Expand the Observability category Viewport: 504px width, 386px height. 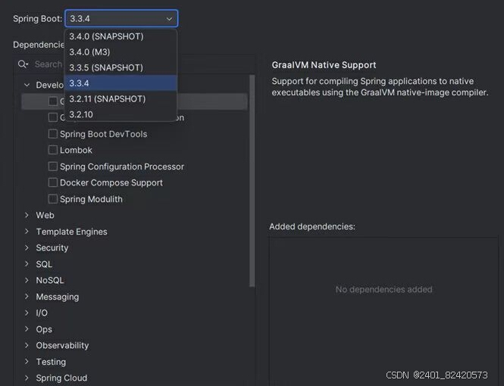click(x=27, y=345)
